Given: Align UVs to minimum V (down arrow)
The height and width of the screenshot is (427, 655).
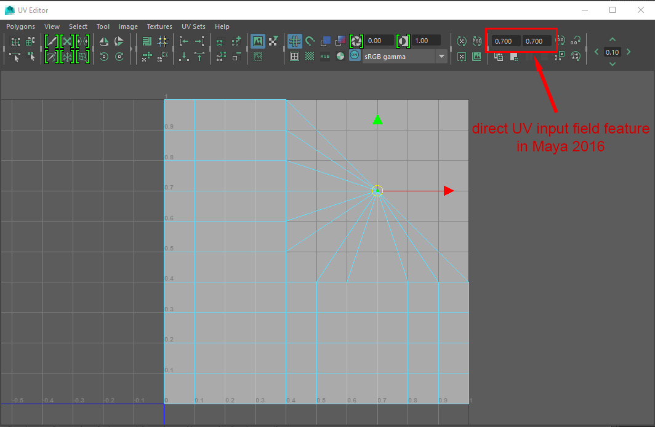Looking at the screenshot, I should coord(184,57).
